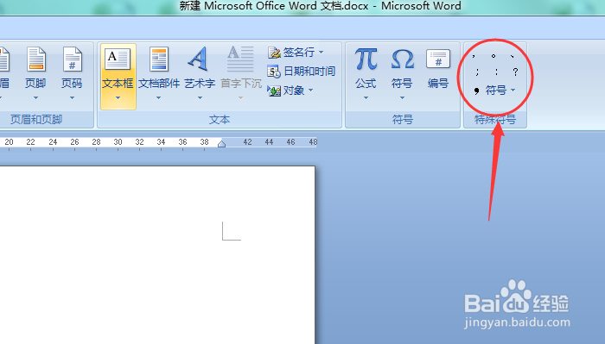Open the 文档部件 quick parts button

(159, 73)
